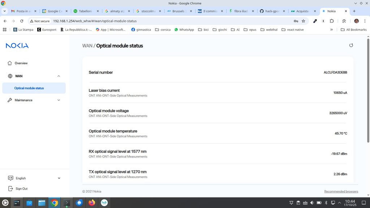This screenshot has width=370, height=208.
Task: Open the corsica bookmarks folder
Action: point(163,30)
